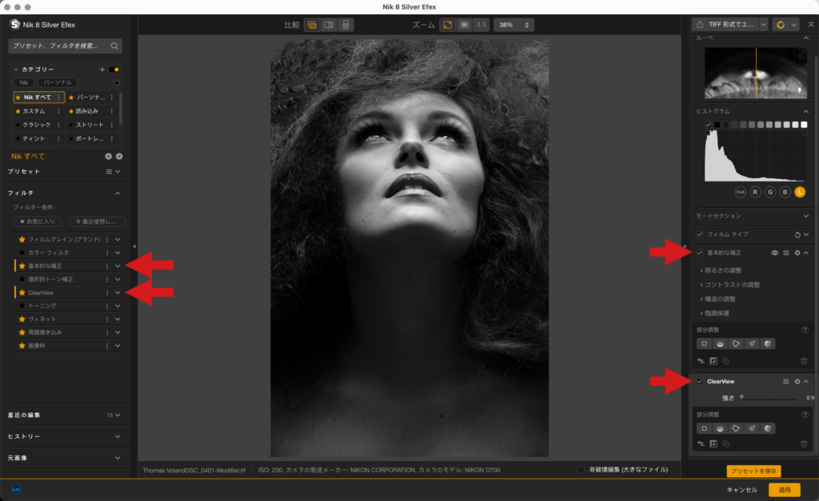Click the pin icon on the loupe preview
This screenshot has height=501, width=819.
tap(798, 91)
